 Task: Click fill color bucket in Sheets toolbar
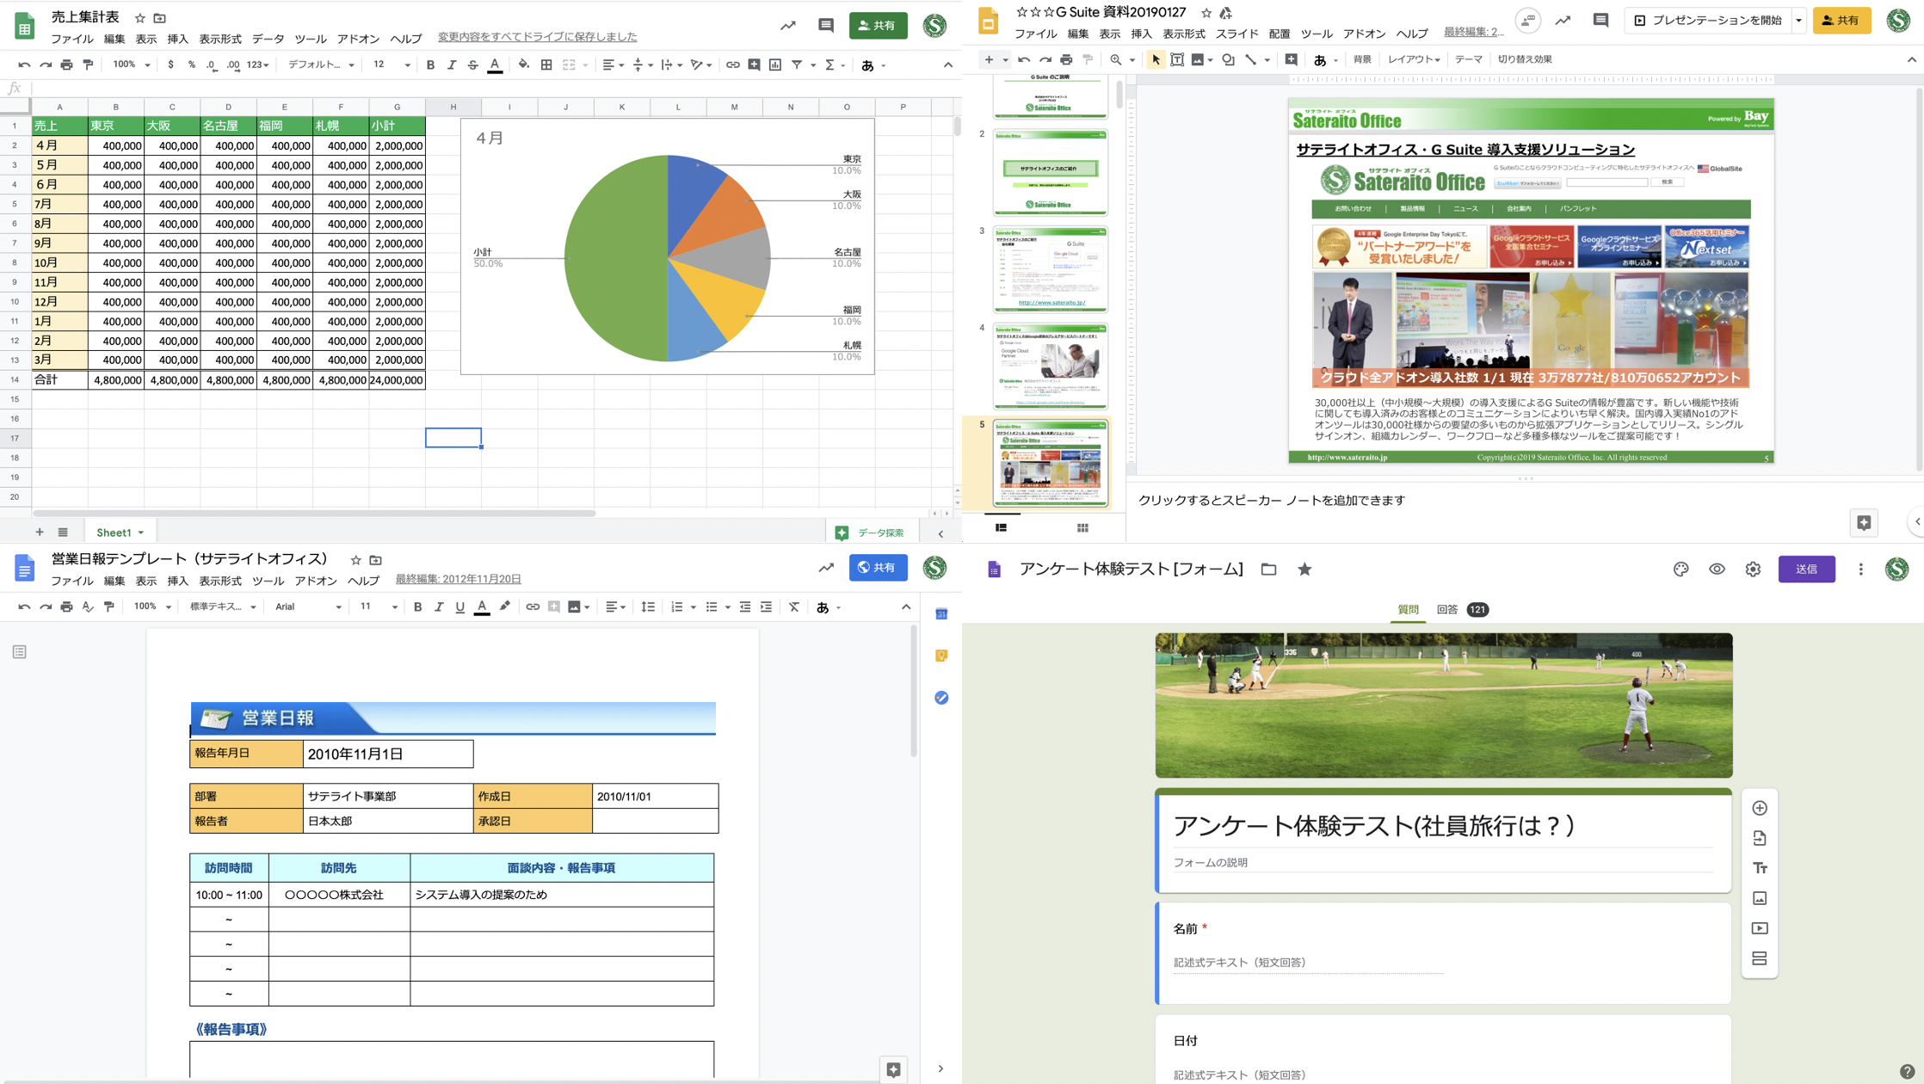coord(523,65)
